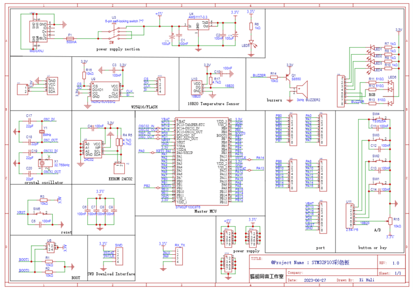Viewport: 414px width, 290px height.
Task: Click the R6 1kΩ resistor
Action: pyautogui.click(x=251, y=26)
